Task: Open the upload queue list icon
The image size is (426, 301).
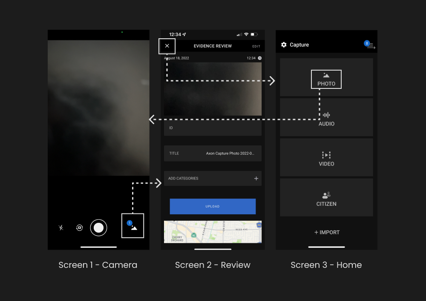Action: point(370,45)
